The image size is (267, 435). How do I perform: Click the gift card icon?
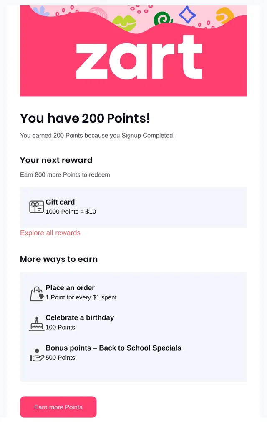point(37,207)
